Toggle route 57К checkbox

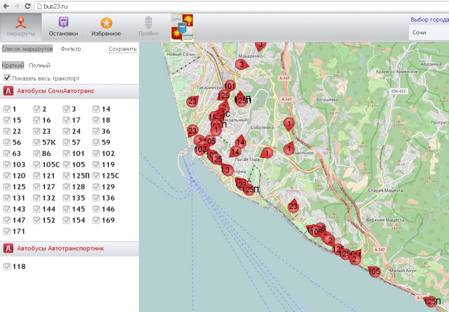pyautogui.click(x=36, y=142)
